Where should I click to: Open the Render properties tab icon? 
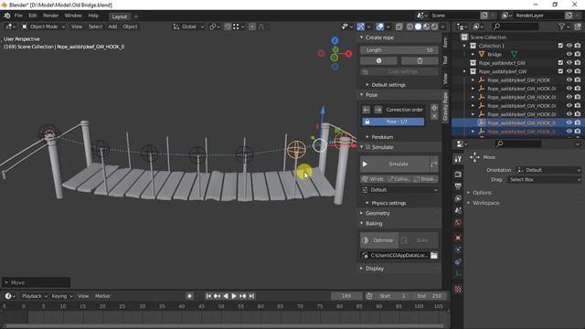(458, 175)
